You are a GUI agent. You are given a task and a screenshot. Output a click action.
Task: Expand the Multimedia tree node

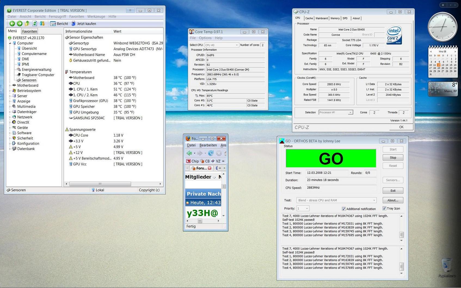[10, 107]
